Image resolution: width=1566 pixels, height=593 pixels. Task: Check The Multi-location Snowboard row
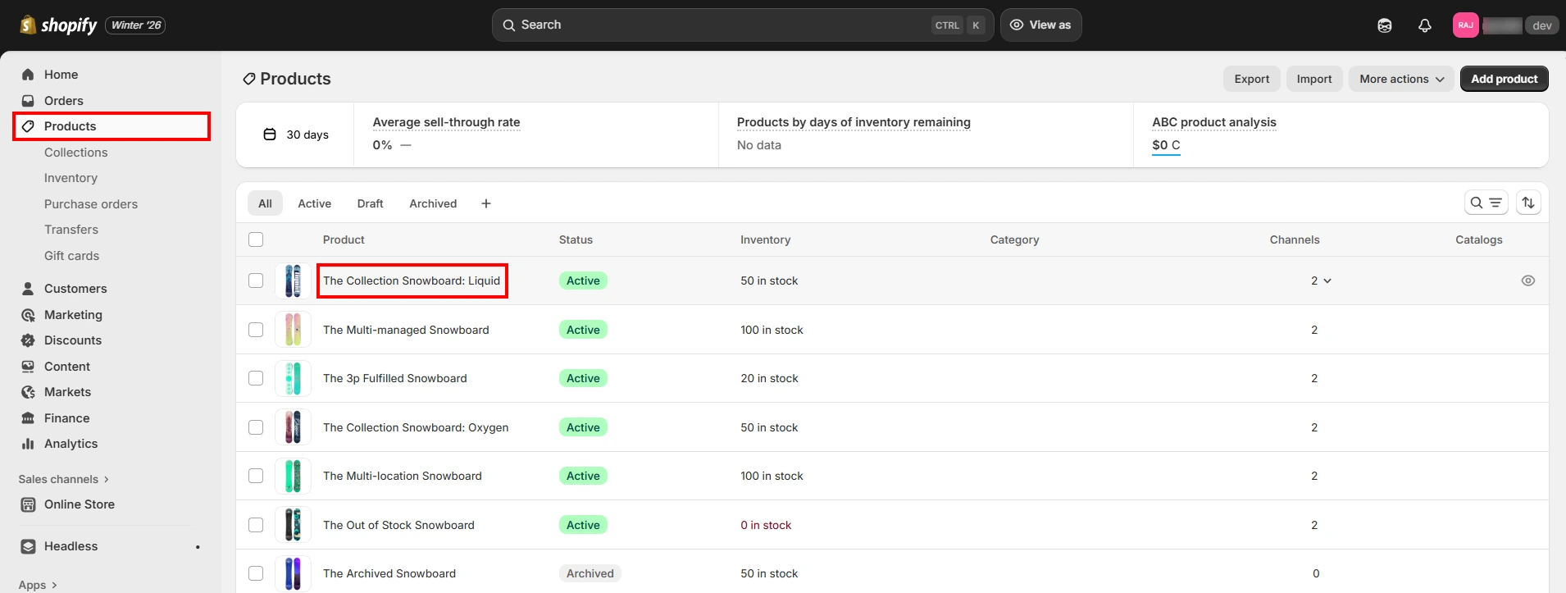point(256,476)
